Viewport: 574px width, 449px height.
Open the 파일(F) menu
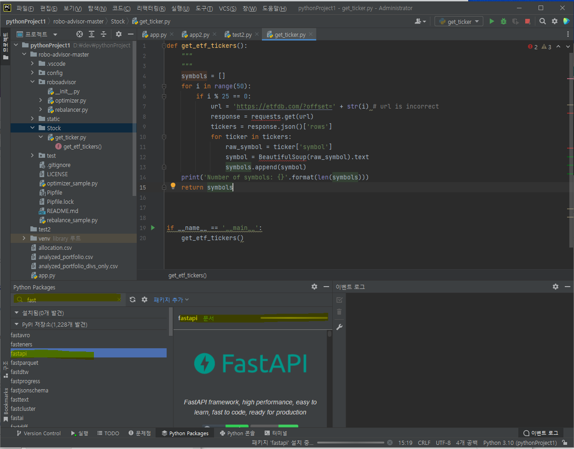coord(25,8)
